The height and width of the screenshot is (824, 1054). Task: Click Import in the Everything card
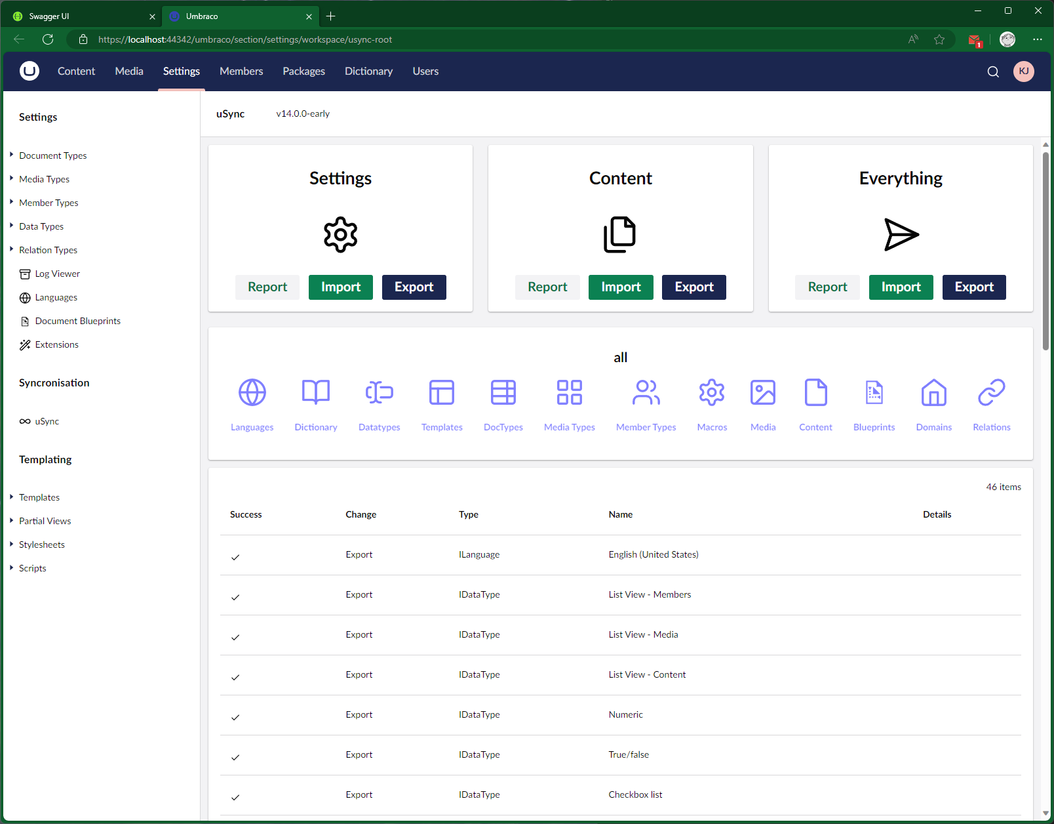901,287
